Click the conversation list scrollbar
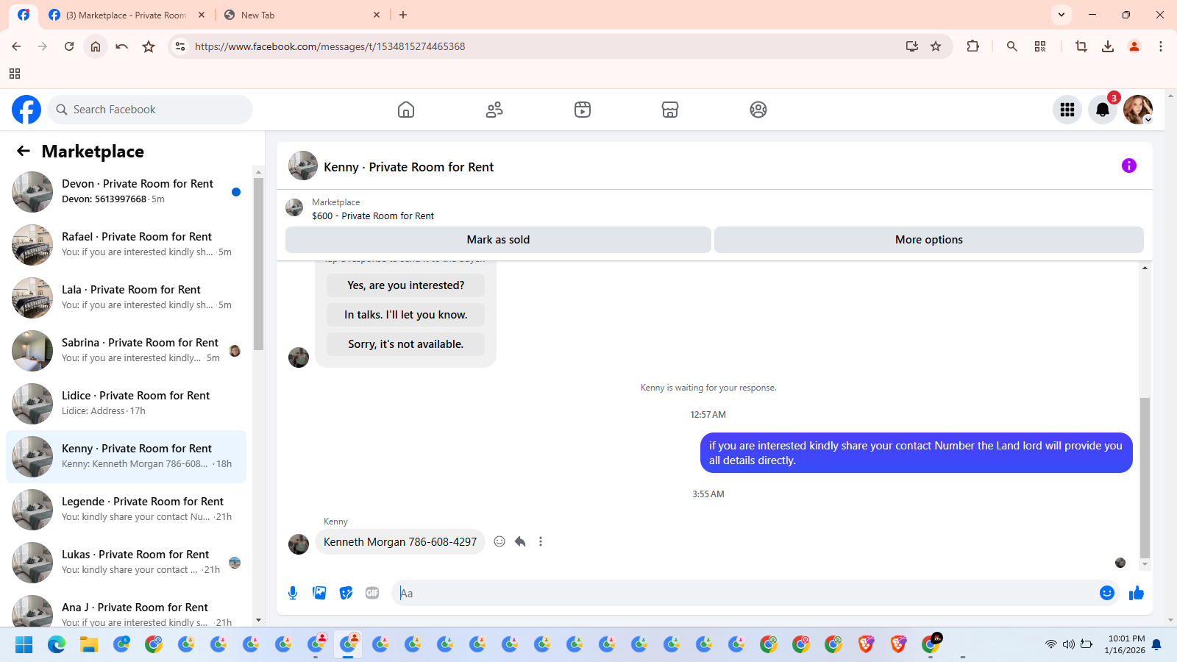This screenshot has width=1177, height=662. tap(258, 263)
